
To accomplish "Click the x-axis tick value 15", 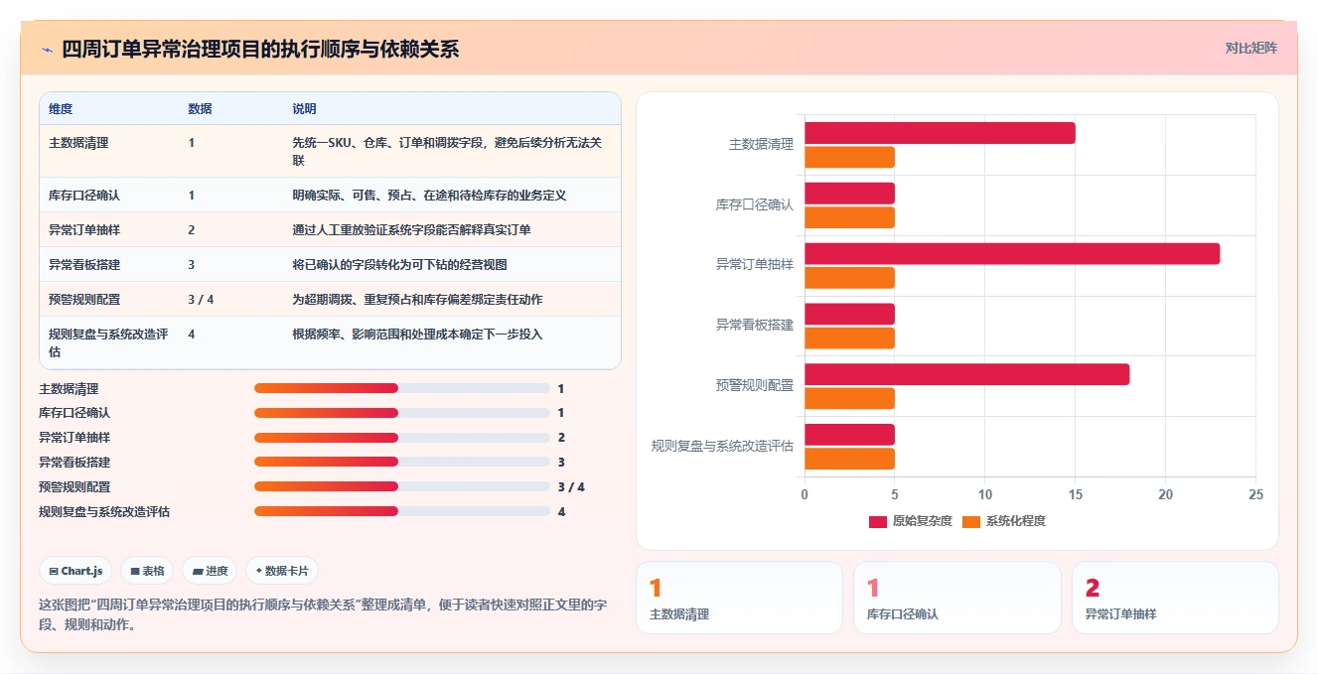I will (1075, 494).
